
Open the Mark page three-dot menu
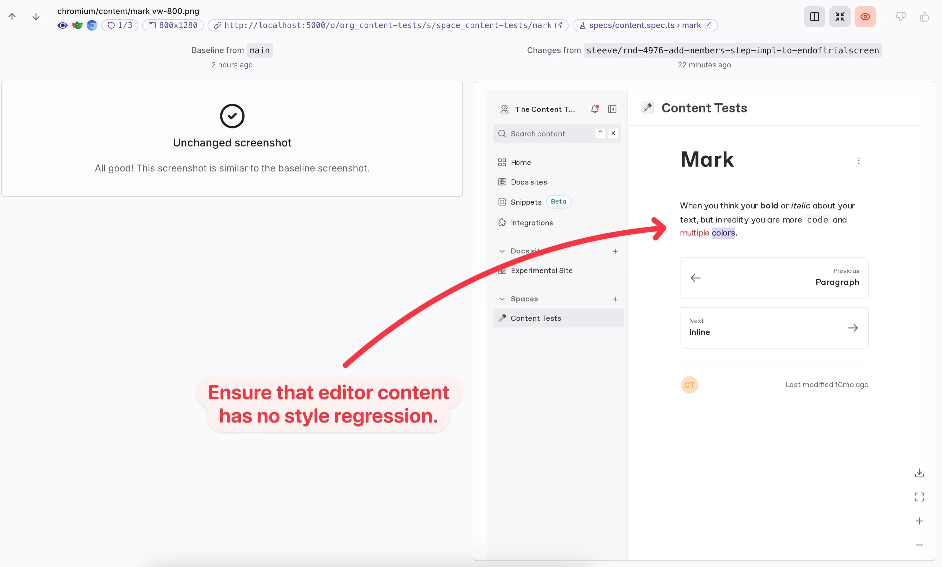click(859, 161)
